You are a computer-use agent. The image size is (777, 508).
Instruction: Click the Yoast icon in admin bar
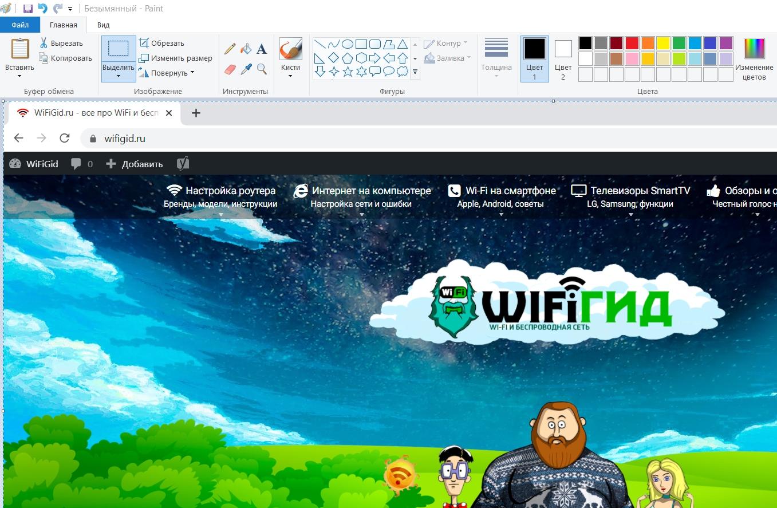pyautogui.click(x=182, y=164)
